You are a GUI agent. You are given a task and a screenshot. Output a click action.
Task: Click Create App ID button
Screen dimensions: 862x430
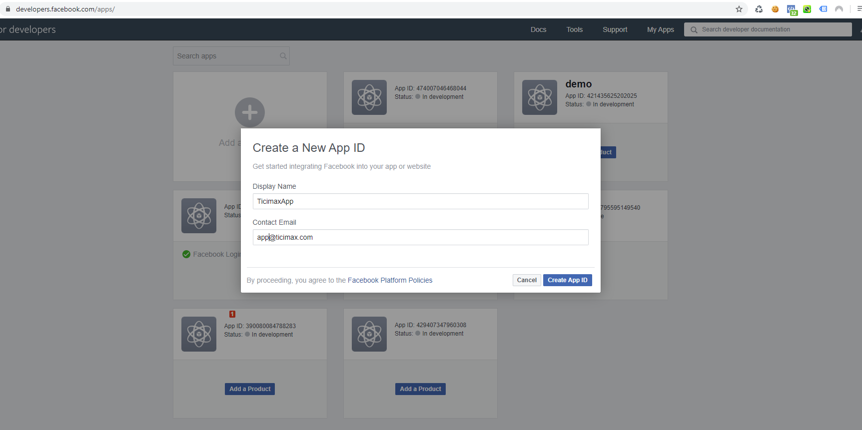pyautogui.click(x=568, y=280)
